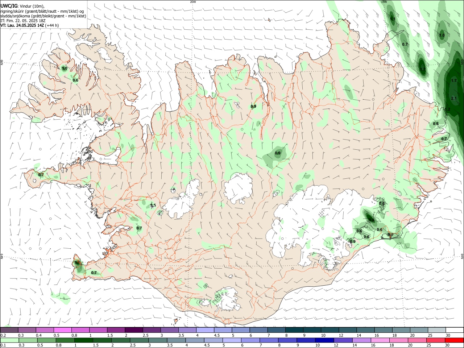Select the darkest purple 2 swatch in upper legend row
This screenshot has width=464, height=348.
coord(134,330)
